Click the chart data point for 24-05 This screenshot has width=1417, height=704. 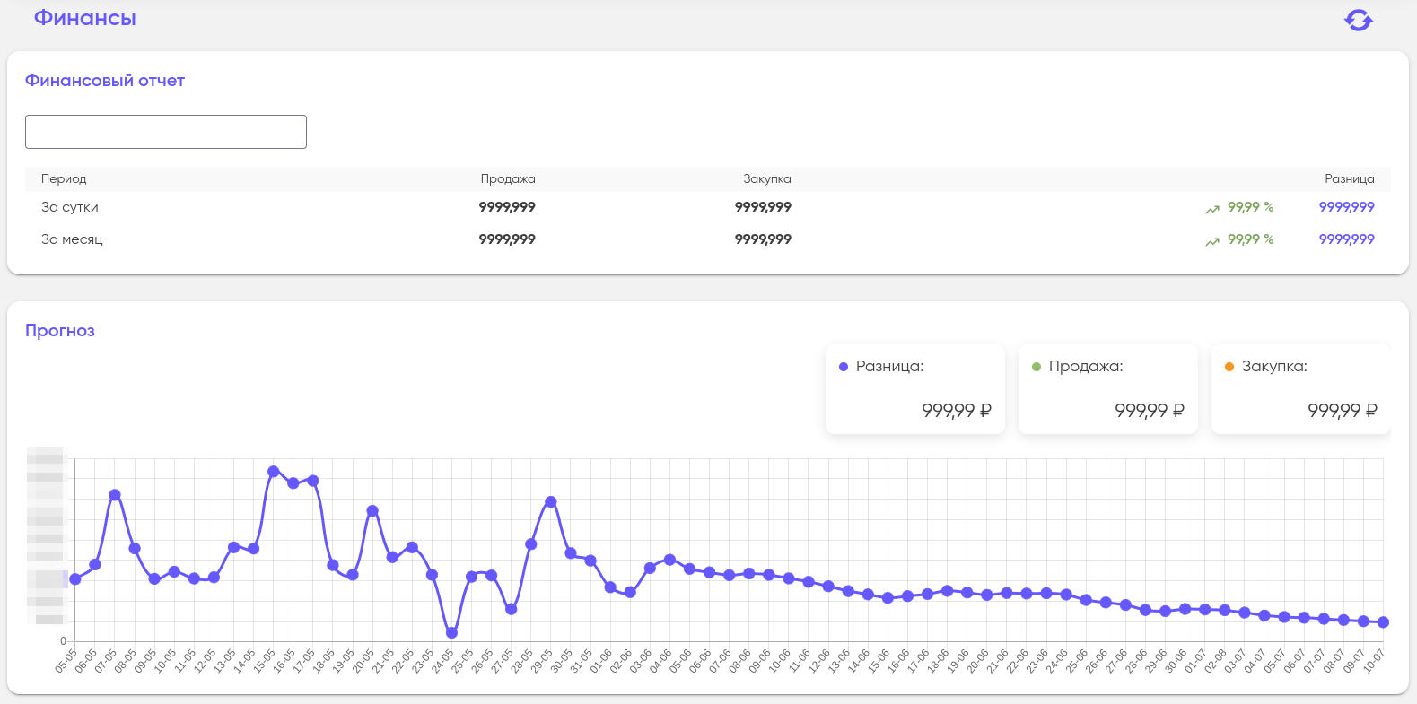[451, 633]
